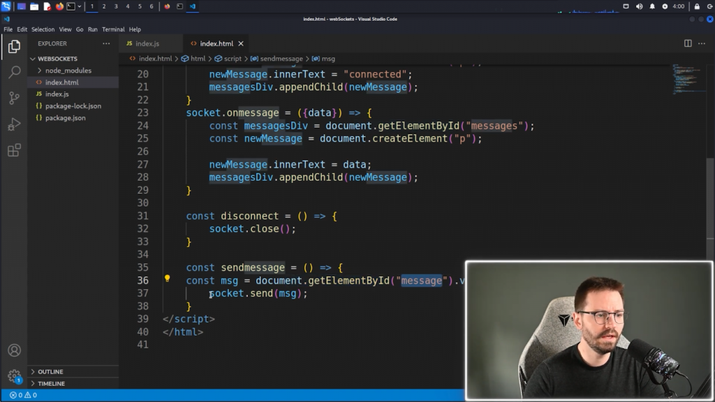
Task: Switch to workspace 2
Action: tap(104, 6)
